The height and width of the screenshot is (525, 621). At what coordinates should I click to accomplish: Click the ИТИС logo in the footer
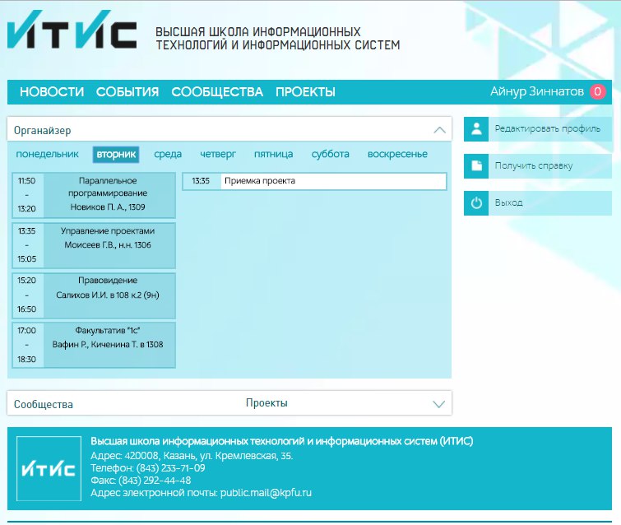49,469
